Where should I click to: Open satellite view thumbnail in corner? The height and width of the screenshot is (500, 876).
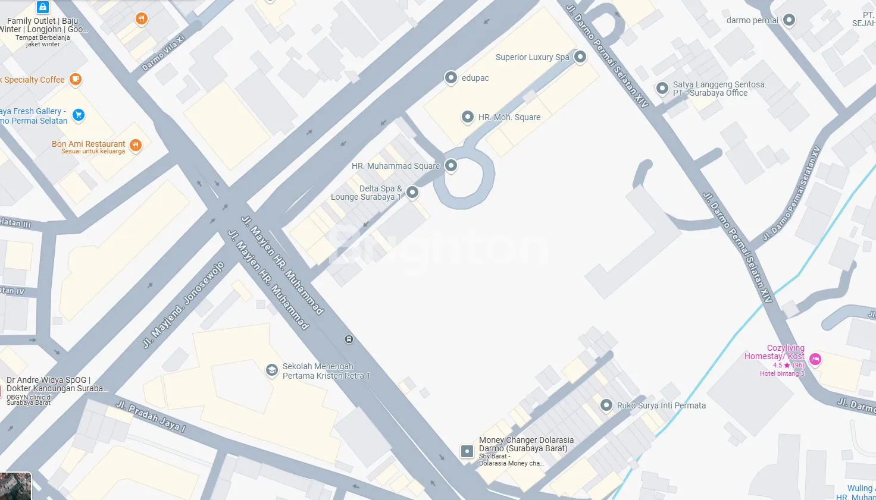[15, 486]
